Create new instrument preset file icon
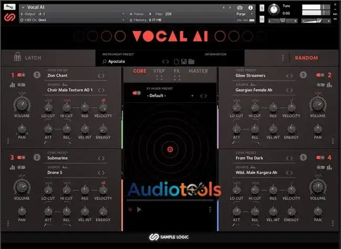The height and width of the screenshot is (249, 341). pos(177,62)
